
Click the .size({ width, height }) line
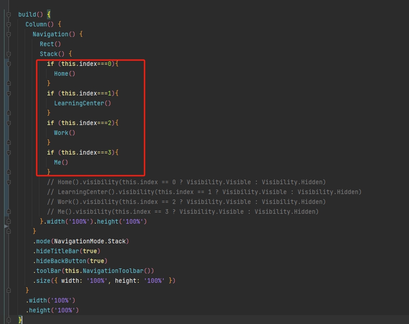pos(104,281)
